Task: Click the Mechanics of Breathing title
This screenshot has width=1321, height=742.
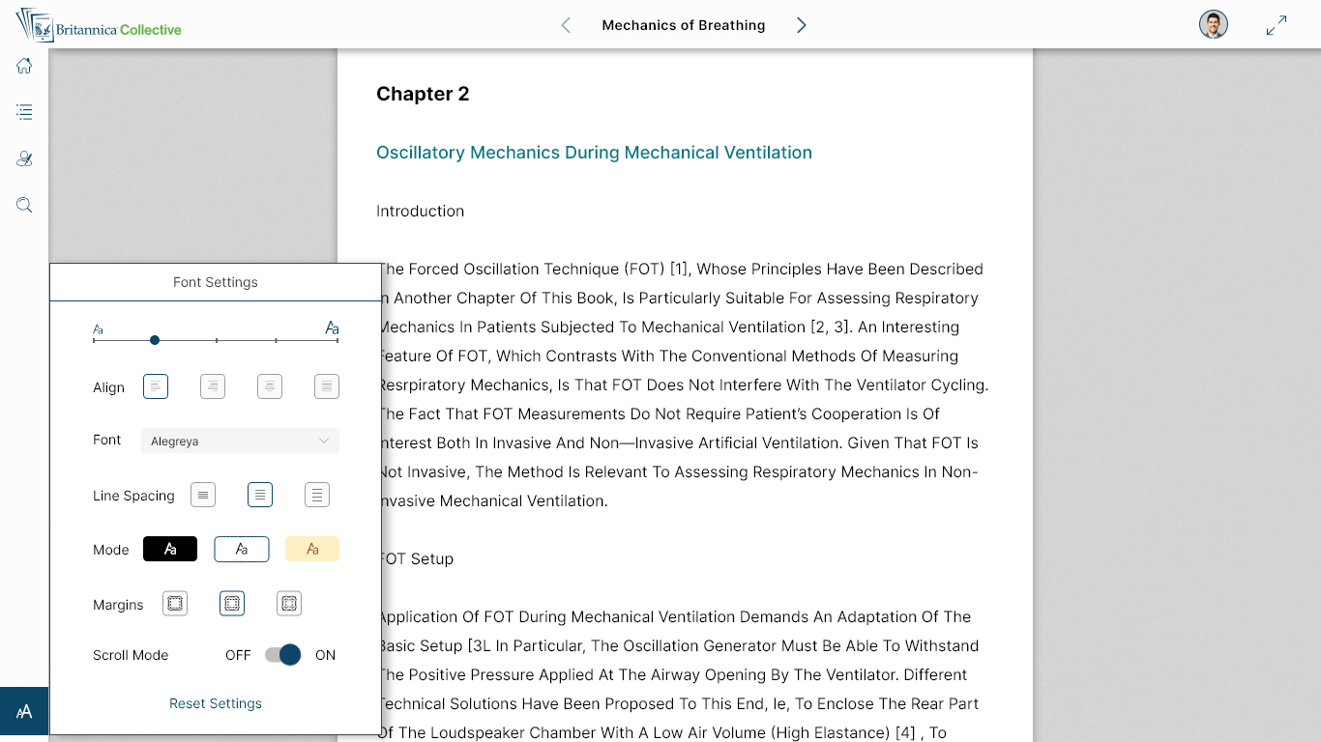Action: point(684,25)
